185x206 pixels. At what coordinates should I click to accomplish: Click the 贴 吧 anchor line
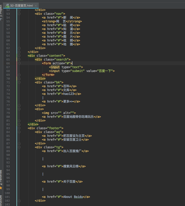[61, 25]
